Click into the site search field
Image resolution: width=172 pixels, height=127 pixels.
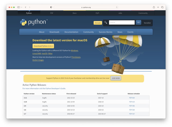coord(121,23)
